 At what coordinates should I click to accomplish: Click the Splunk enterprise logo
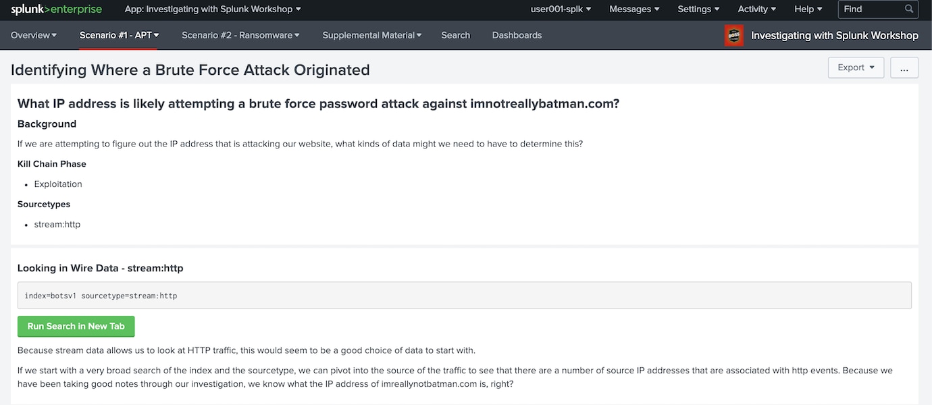(x=56, y=9)
